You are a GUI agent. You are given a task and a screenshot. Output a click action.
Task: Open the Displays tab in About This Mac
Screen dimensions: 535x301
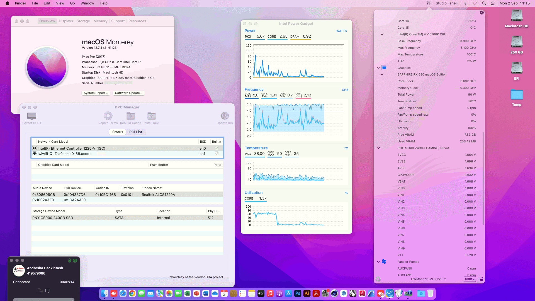65,21
